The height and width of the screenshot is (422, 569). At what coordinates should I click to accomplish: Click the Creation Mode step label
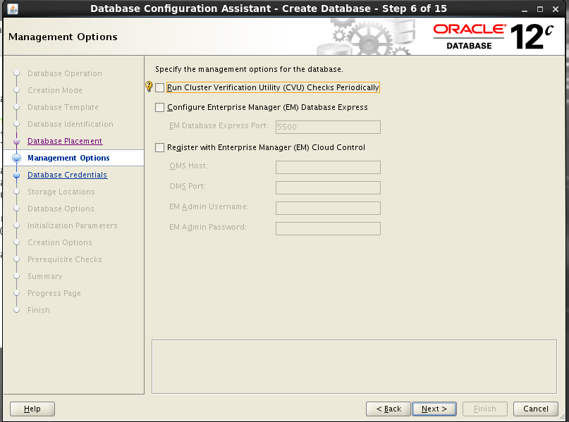[x=55, y=90]
